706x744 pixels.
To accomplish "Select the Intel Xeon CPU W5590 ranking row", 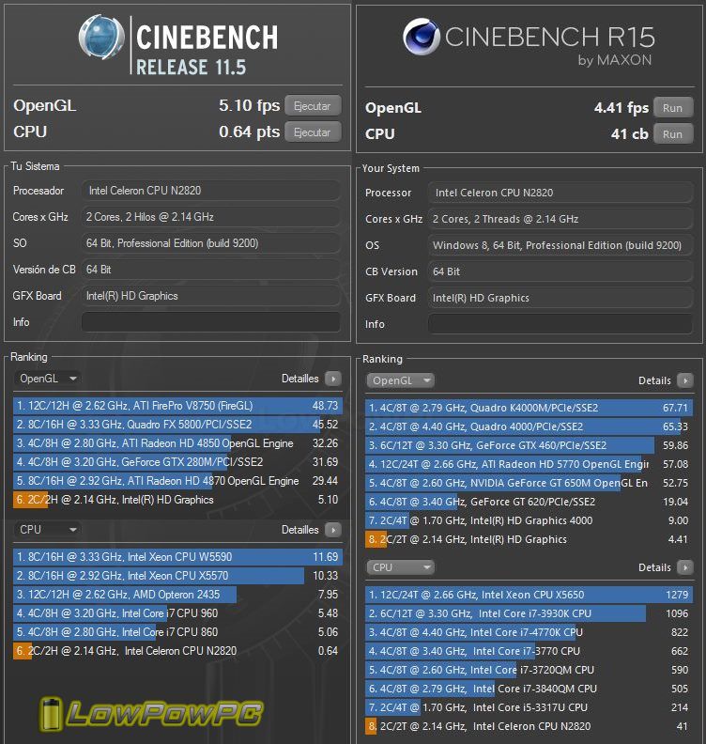I will (177, 556).
